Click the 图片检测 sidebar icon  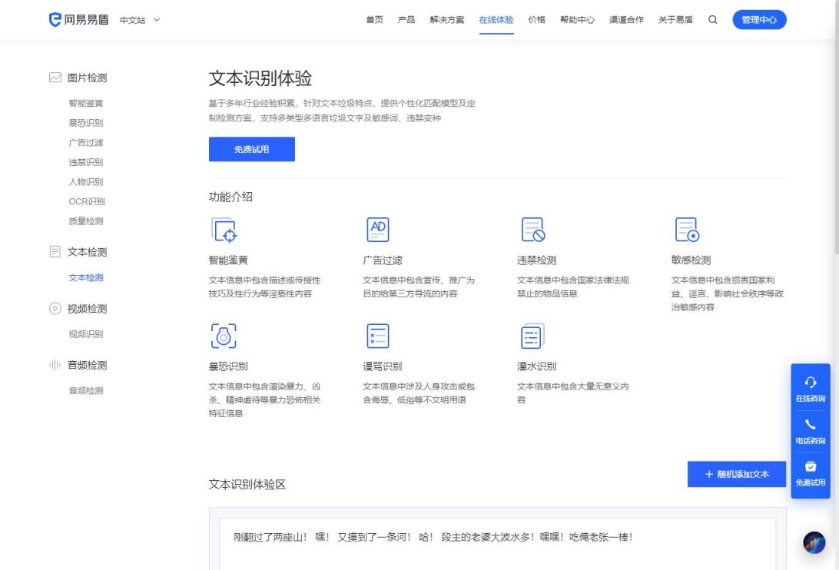point(54,77)
